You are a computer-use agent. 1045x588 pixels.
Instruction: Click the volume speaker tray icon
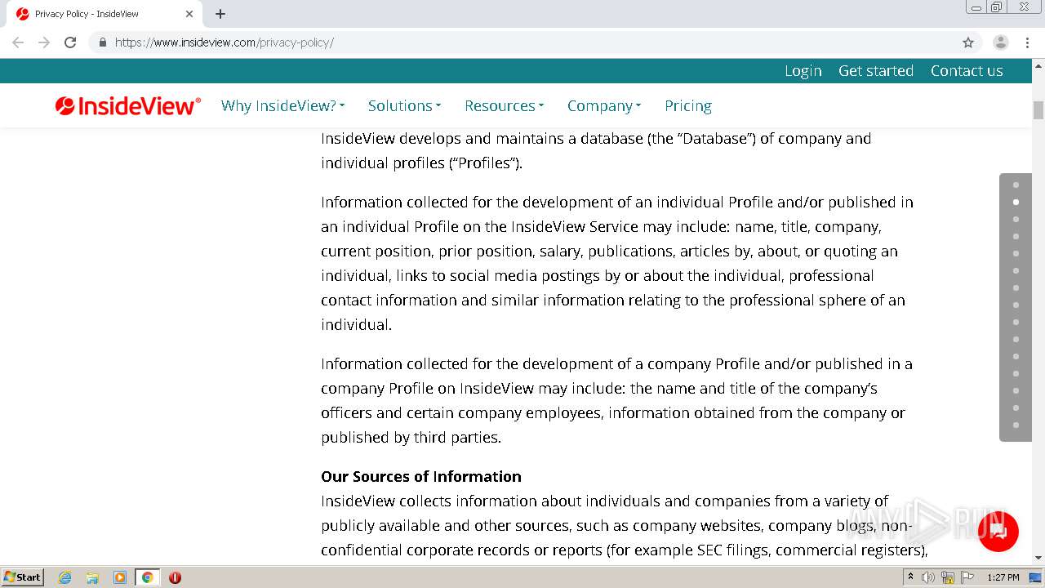tap(928, 577)
